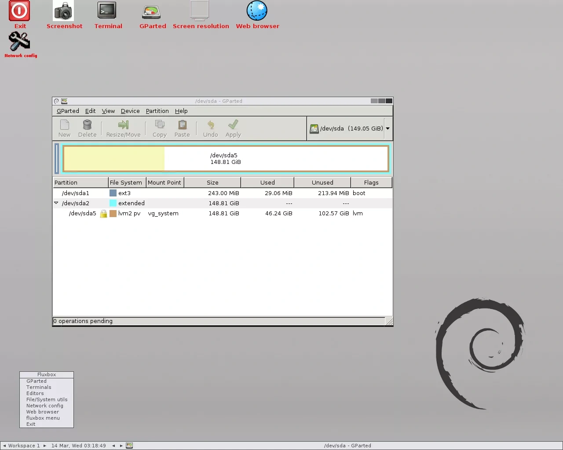This screenshot has width=563, height=450.
Task: Select the yellow used-space area of /dev/sda5
Action: (x=114, y=159)
